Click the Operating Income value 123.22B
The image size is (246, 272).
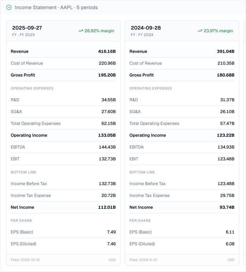point(226,135)
